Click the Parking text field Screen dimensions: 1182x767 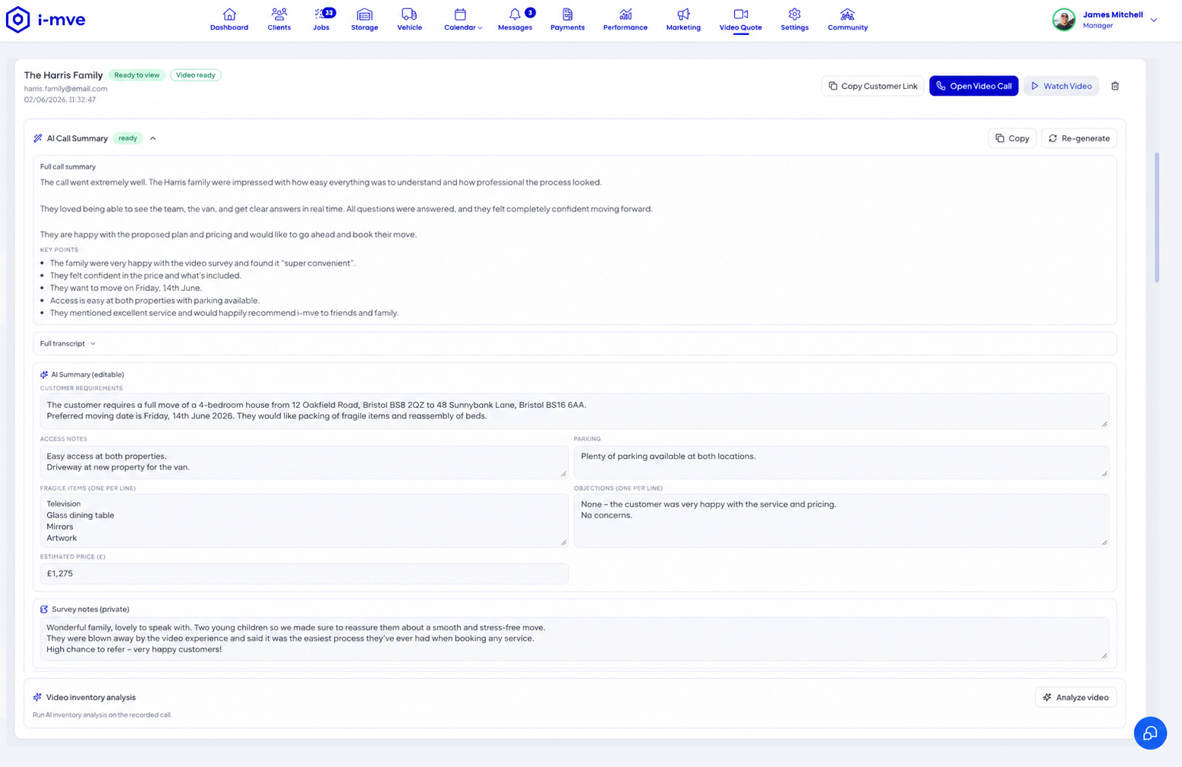coord(841,462)
